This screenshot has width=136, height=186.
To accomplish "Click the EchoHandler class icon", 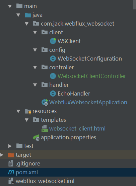I will tap(53, 94).
